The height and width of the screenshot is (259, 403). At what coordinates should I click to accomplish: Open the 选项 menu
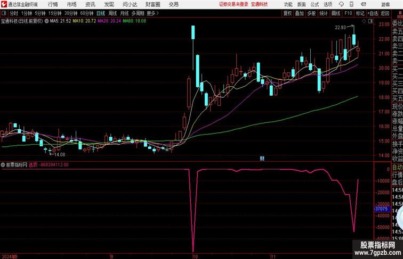[328, 4]
